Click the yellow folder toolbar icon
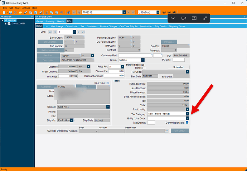 [20, 12]
